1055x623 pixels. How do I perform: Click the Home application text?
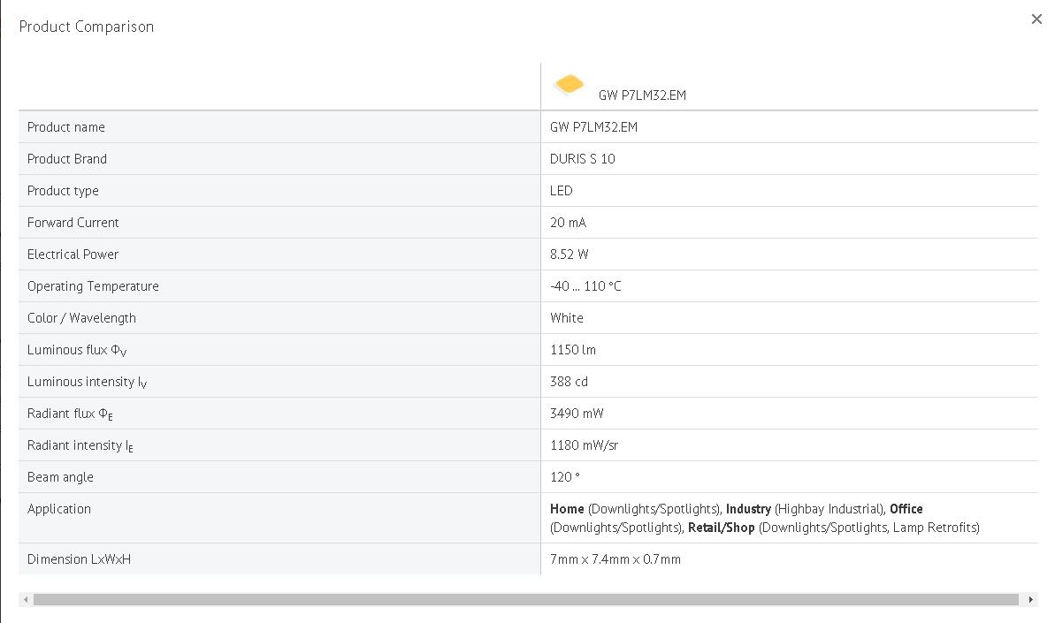[x=567, y=509]
